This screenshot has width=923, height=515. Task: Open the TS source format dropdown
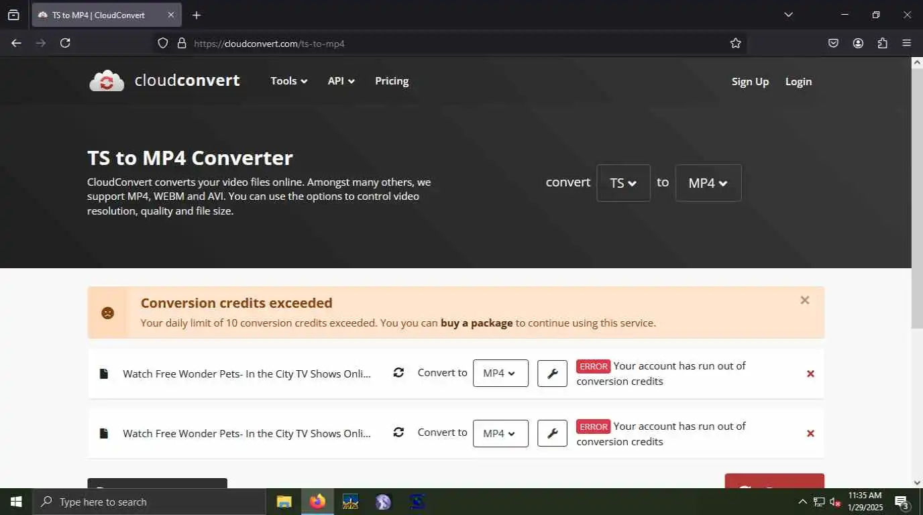click(623, 183)
